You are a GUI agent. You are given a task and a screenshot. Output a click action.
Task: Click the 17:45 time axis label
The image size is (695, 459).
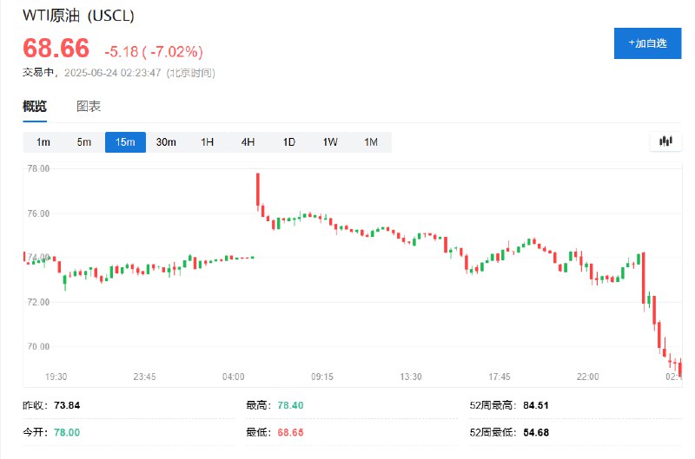500,377
